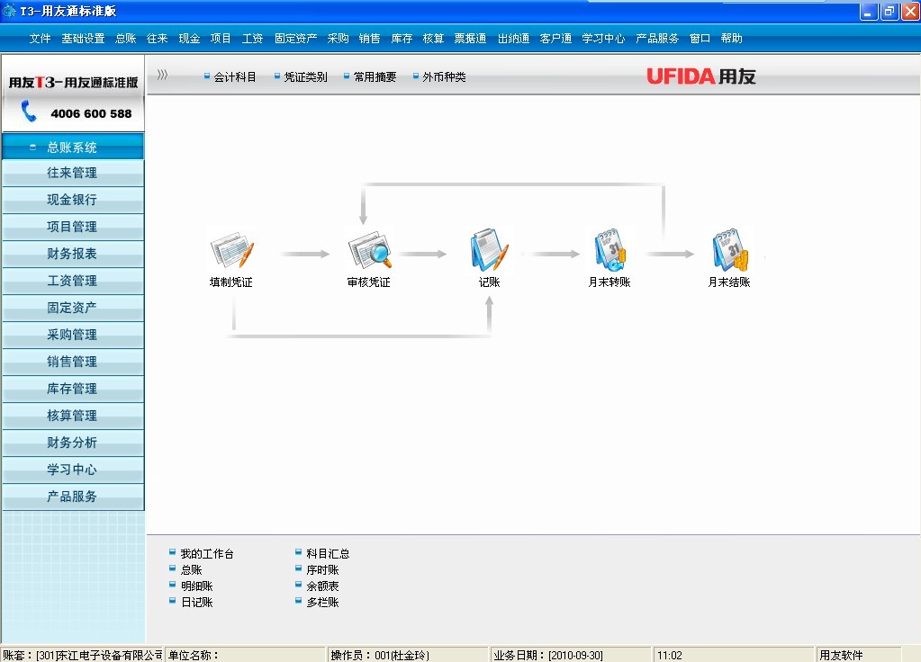
Task: Click the T3 application icon in title bar
Action: pos(9,11)
